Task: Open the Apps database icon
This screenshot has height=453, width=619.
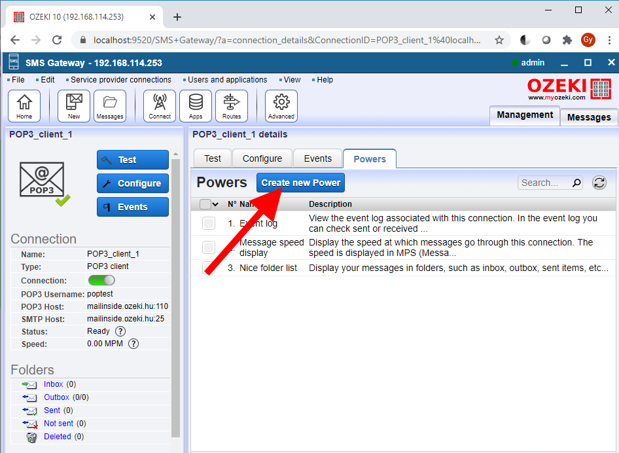Action: 196,106
